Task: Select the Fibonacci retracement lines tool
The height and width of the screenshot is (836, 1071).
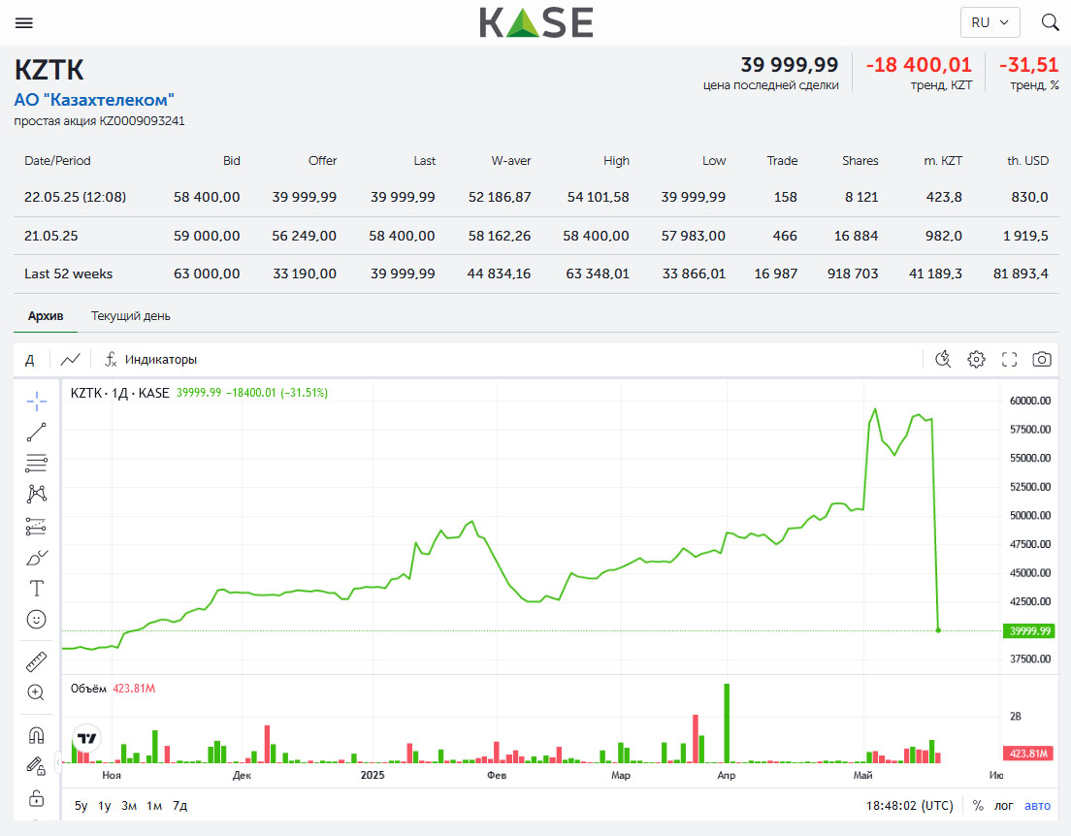Action: click(x=36, y=463)
